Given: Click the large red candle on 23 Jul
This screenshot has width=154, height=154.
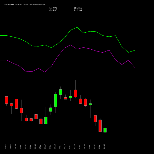Looking at the screenshot, I should (x=100, y=126).
